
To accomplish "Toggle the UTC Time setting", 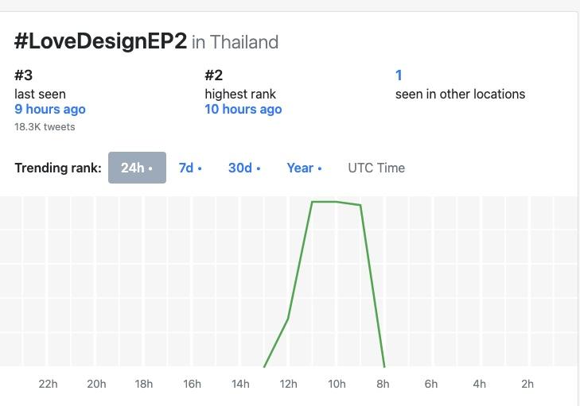I will (376, 168).
